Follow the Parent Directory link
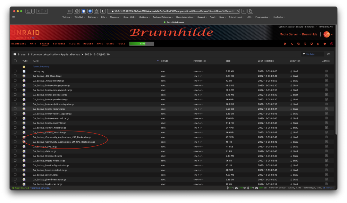This screenshot has width=347, height=203. pyautogui.click(x=41, y=66)
